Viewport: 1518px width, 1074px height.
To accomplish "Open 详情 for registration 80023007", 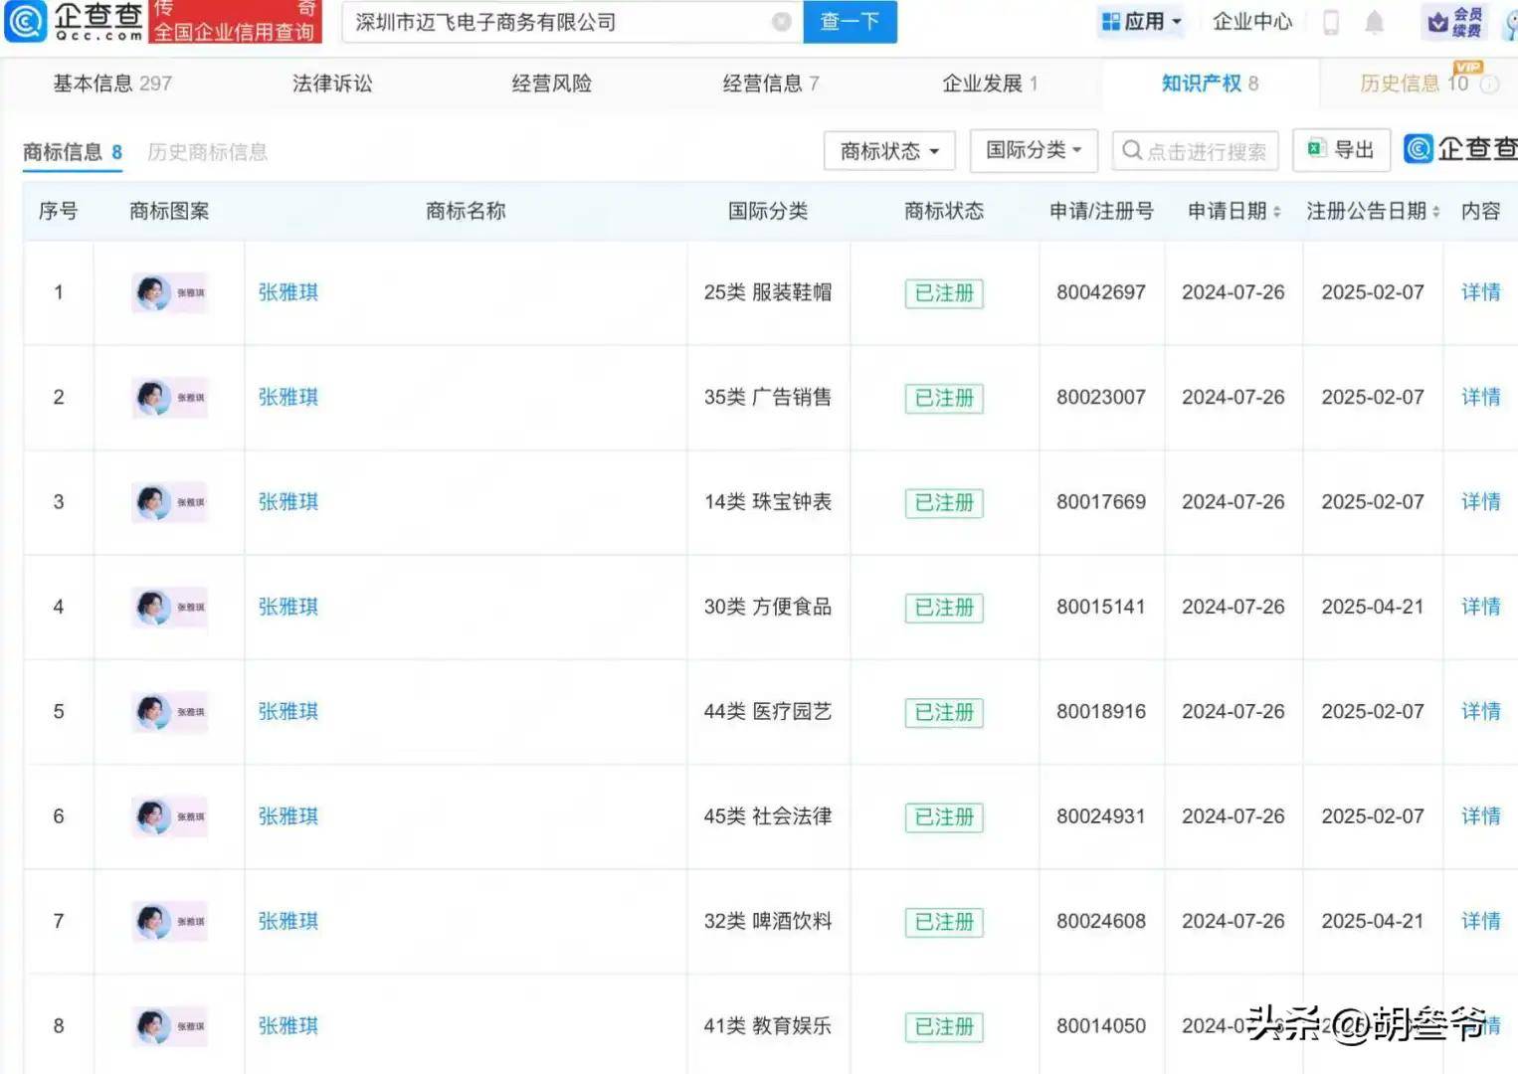I will (1480, 397).
